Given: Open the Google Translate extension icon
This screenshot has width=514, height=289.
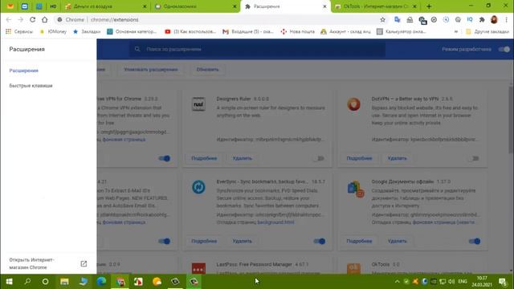Looking at the screenshot, I should tap(398, 19).
